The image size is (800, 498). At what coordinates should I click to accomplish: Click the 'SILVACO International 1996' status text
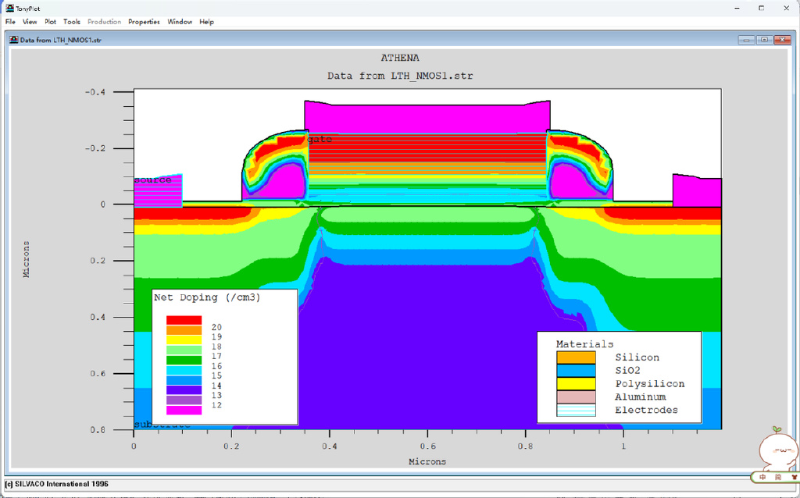coord(61,484)
